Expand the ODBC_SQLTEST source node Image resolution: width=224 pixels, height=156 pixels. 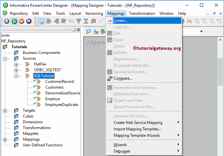[16, 70]
